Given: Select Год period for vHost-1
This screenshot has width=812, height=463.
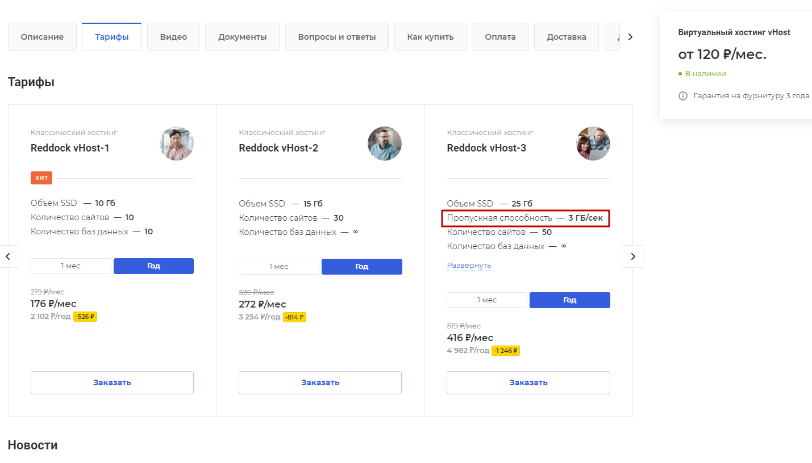Looking at the screenshot, I should click(x=153, y=266).
